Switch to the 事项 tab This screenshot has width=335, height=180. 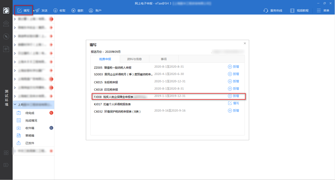(x=164, y=59)
